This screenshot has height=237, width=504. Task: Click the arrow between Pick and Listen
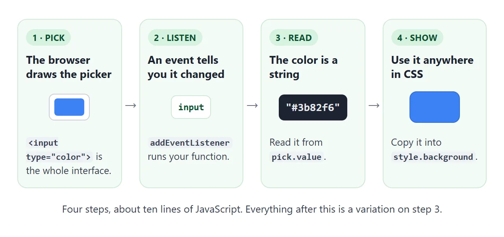[131, 106]
